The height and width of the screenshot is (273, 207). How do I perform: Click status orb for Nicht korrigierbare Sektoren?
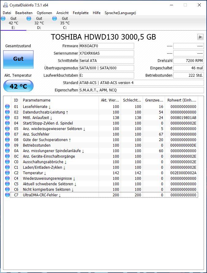(7, 190)
